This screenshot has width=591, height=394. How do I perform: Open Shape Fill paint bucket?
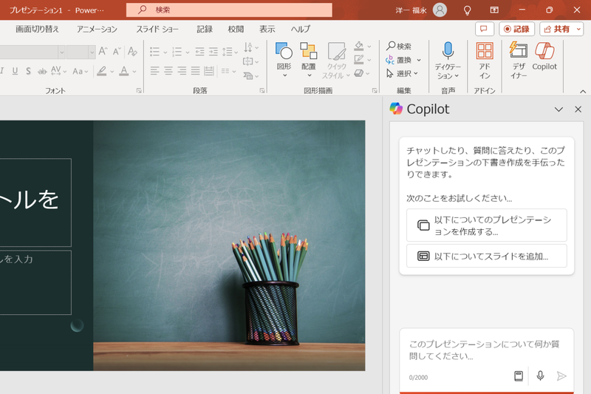pos(359,46)
